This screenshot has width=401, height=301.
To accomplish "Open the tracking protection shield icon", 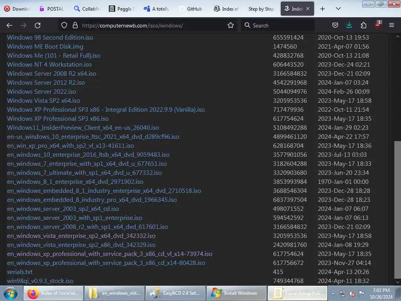I will coord(64,25).
